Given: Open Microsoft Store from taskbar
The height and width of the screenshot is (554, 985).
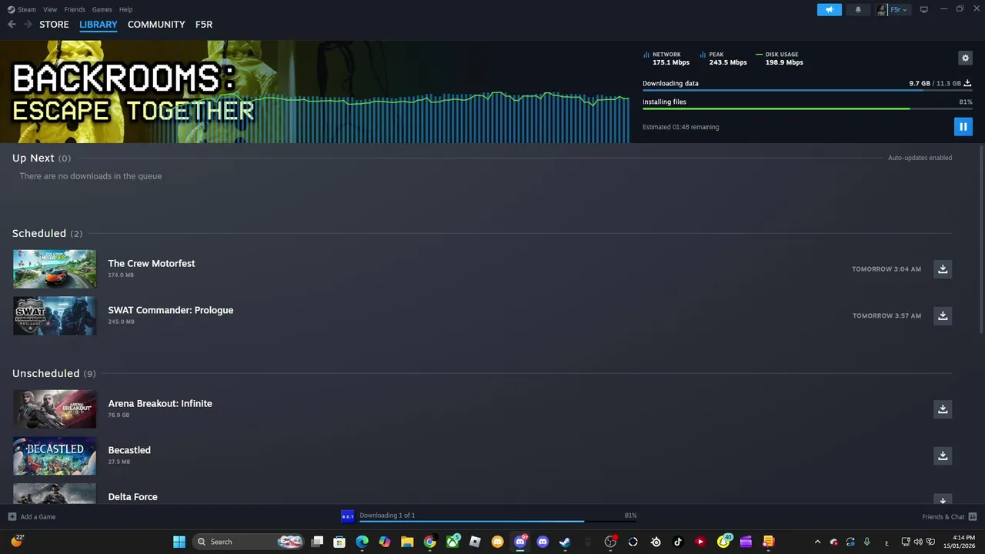Looking at the screenshot, I should point(339,542).
